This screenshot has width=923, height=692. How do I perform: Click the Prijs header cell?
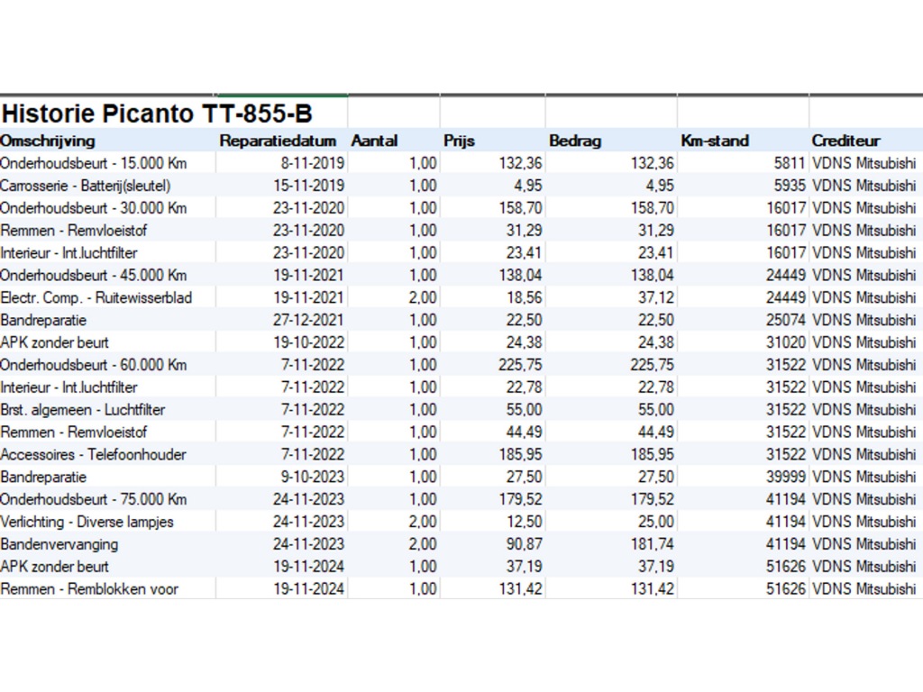[x=459, y=141]
